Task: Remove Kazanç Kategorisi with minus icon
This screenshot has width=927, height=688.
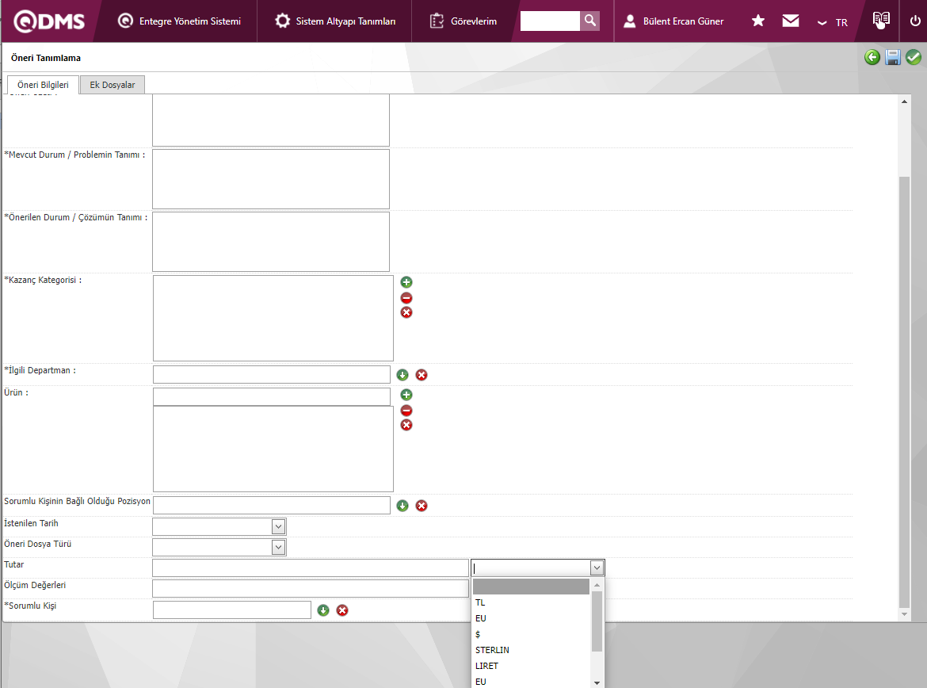Action: point(406,297)
